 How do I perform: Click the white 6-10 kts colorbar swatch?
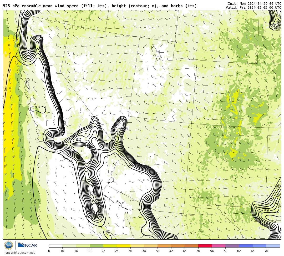click(55, 246)
